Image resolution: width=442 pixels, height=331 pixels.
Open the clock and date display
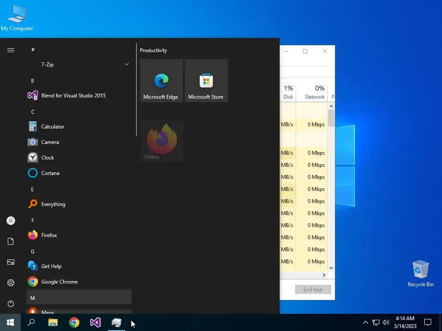click(405, 322)
